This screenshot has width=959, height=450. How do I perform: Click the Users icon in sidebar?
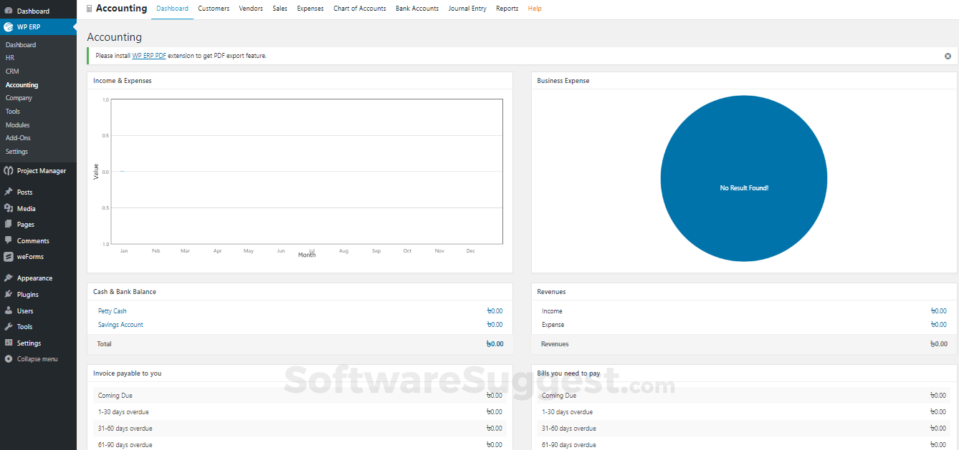(7, 310)
